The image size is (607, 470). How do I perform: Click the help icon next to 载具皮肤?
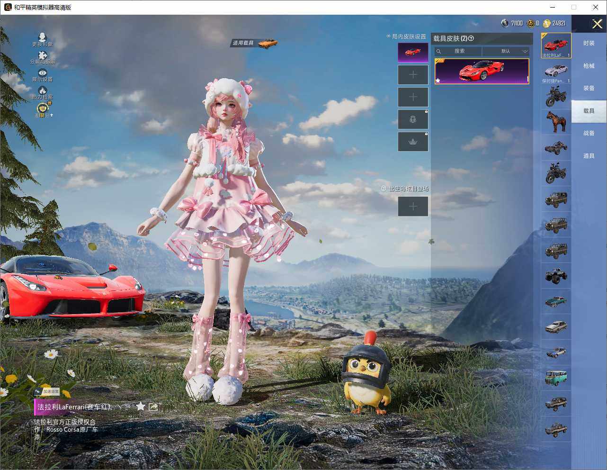pyautogui.click(x=471, y=39)
